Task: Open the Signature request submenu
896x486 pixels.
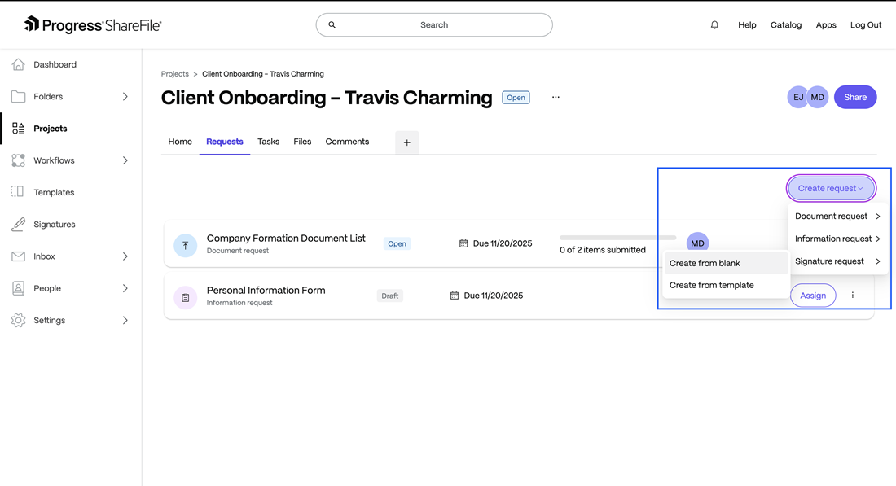Action: point(837,261)
